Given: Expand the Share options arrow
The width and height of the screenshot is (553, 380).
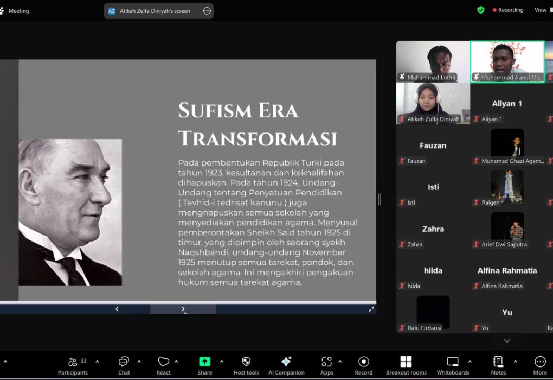Looking at the screenshot, I should pos(222,362).
